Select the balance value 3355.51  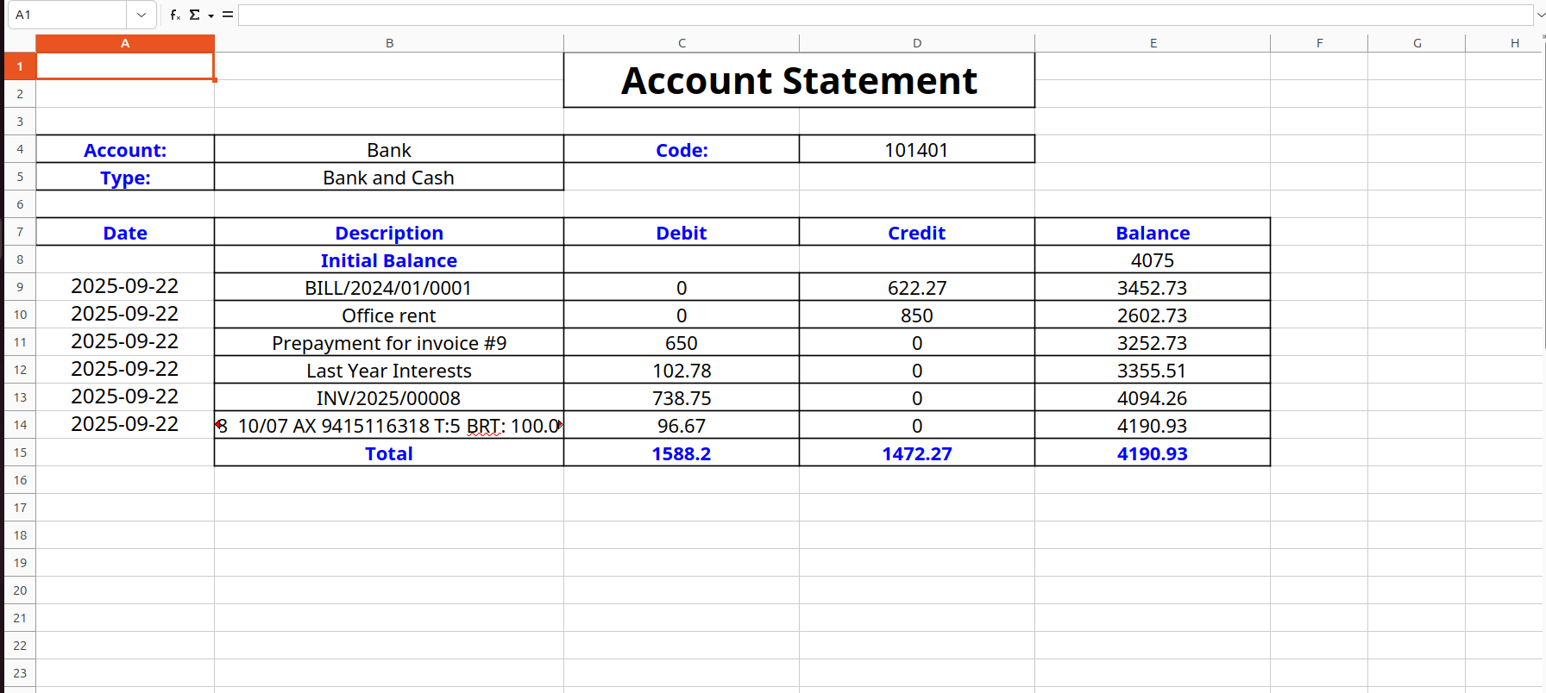coord(1153,370)
